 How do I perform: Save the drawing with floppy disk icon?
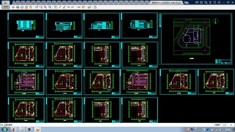pos(18,7)
